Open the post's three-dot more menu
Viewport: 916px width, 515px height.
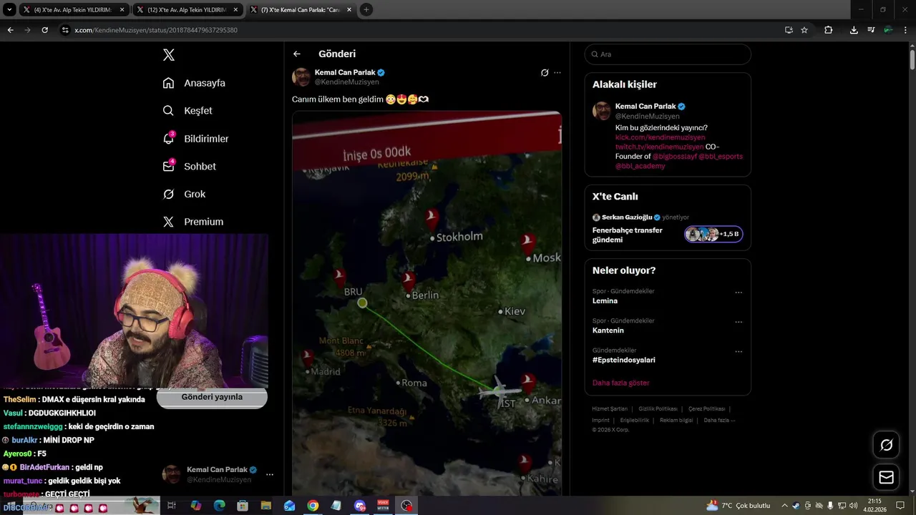coord(557,72)
